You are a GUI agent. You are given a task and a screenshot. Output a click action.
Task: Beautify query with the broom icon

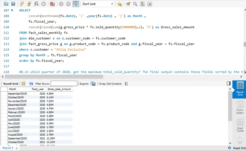pyautogui.click(x=128, y=4)
